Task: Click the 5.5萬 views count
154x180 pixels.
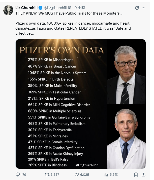Action: (x=114, y=175)
